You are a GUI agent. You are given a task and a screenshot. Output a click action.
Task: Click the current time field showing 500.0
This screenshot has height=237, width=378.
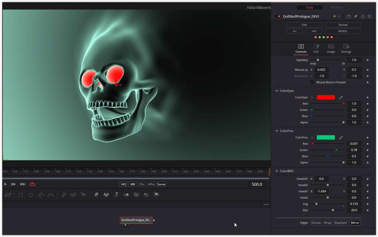point(257,184)
